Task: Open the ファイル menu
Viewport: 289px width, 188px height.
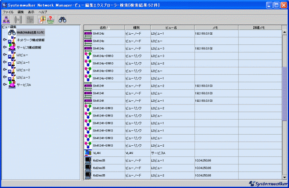Action: (x=8, y=12)
